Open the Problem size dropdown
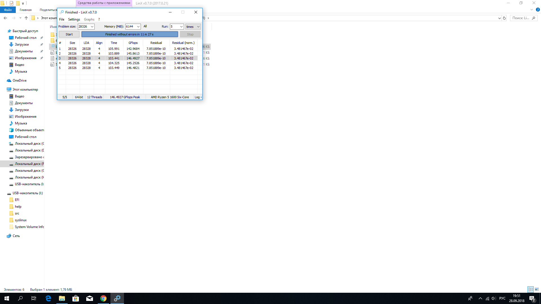 92,27
